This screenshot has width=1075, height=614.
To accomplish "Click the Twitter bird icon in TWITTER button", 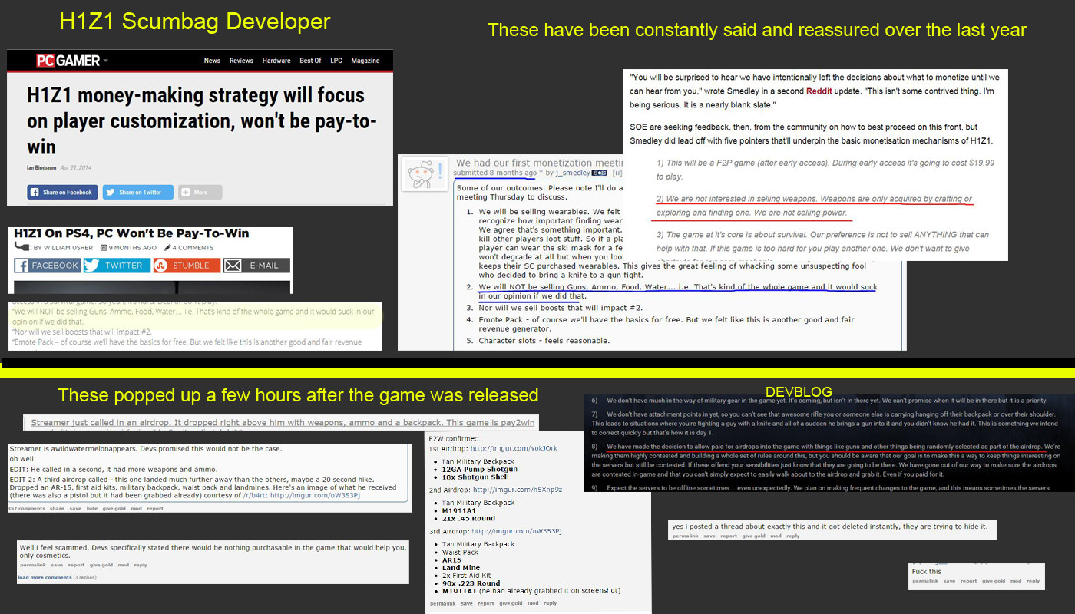I will tap(91, 266).
